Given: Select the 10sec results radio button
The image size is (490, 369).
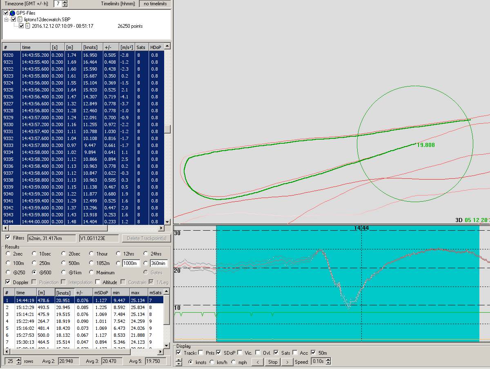Looking at the screenshot, I should pyautogui.click(x=34, y=254).
